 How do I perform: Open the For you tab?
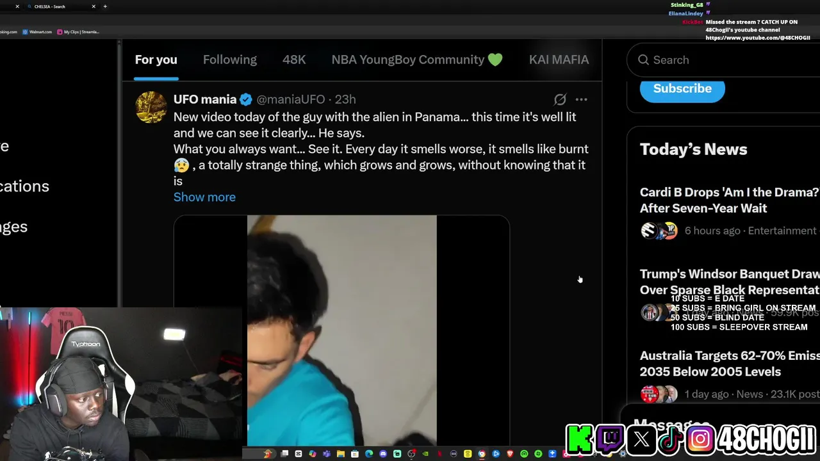pyautogui.click(x=156, y=60)
